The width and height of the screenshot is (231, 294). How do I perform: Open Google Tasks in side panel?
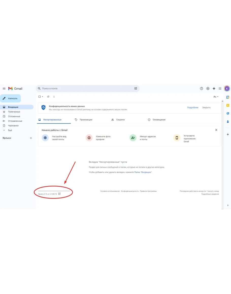point(228,113)
